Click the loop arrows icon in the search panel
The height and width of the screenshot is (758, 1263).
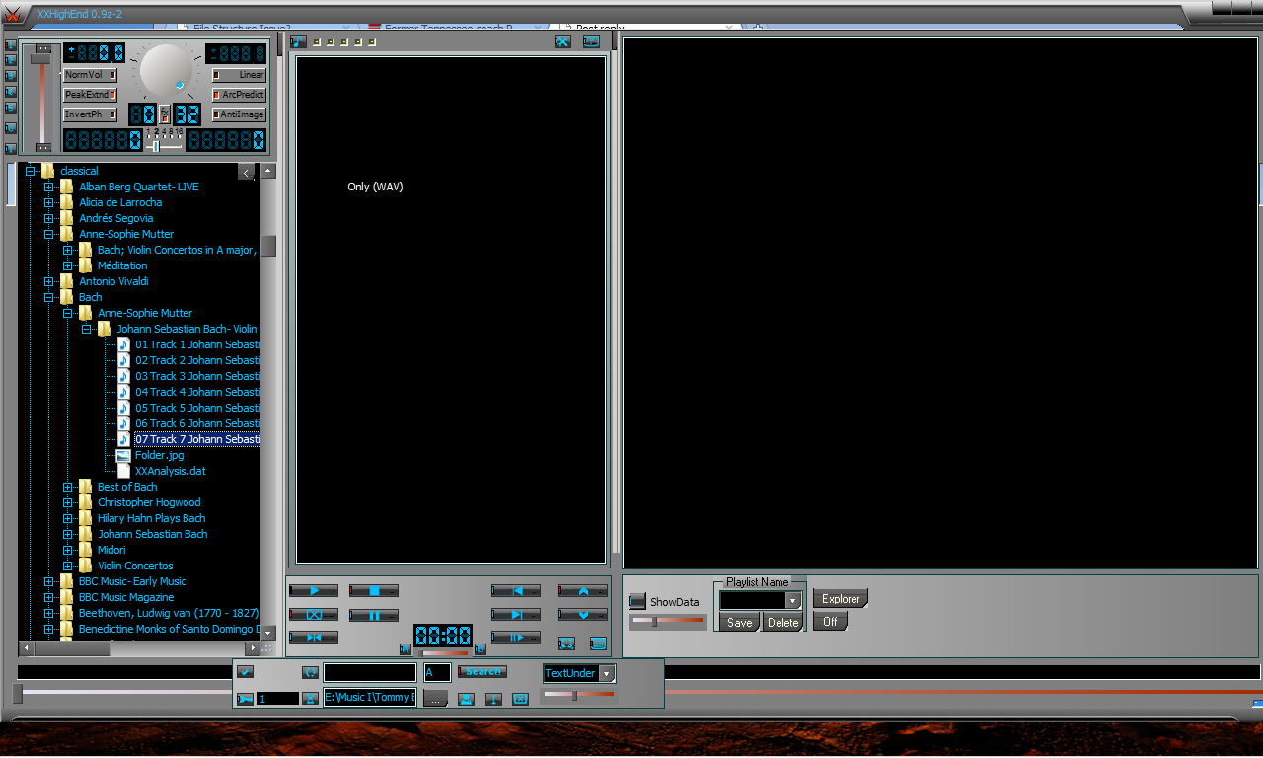[310, 671]
